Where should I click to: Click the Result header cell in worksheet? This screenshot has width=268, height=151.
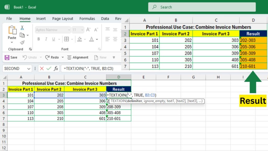tap(119, 89)
